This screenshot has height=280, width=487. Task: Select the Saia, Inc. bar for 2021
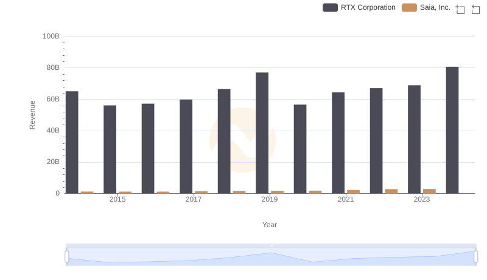point(354,192)
